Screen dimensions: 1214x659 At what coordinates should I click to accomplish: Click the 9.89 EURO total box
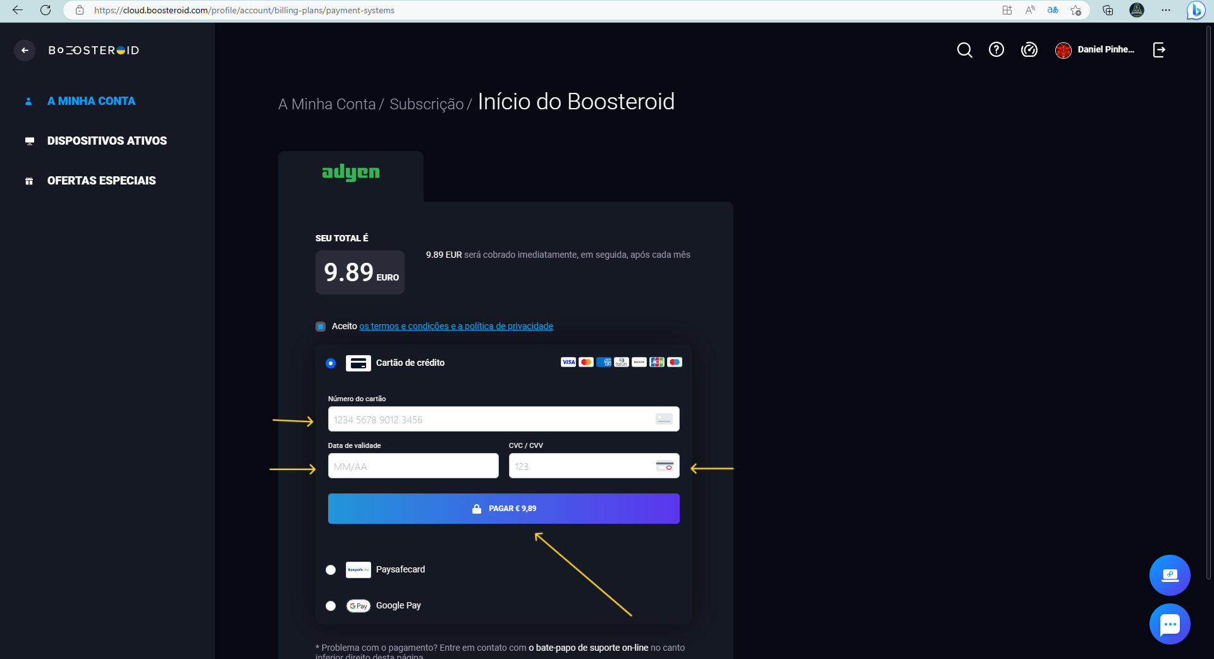point(360,272)
